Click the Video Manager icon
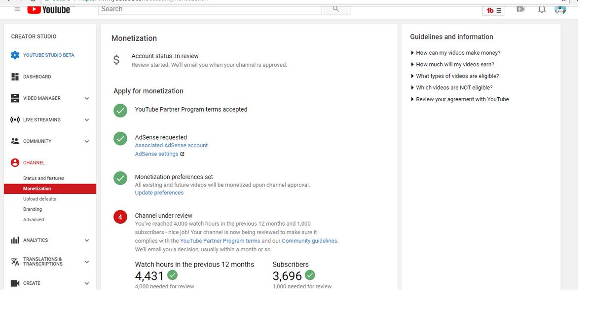The width and height of the screenshot is (592, 312). pyautogui.click(x=15, y=98)
